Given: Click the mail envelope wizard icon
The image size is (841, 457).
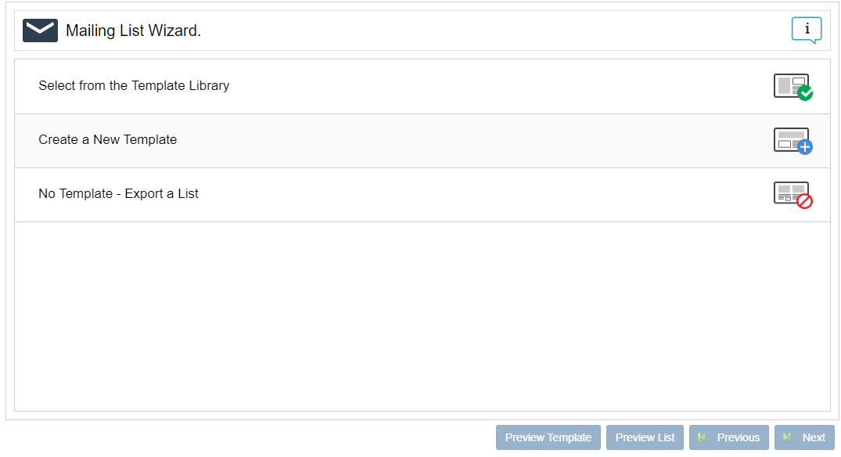Looking at the screenshot, I should [40, 31].
